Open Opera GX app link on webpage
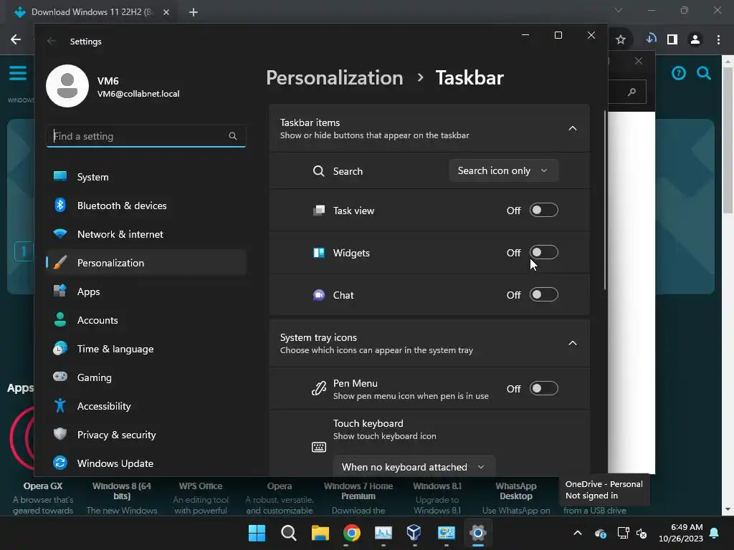Screen dimensions: 734x550 [x=42, y=486]
